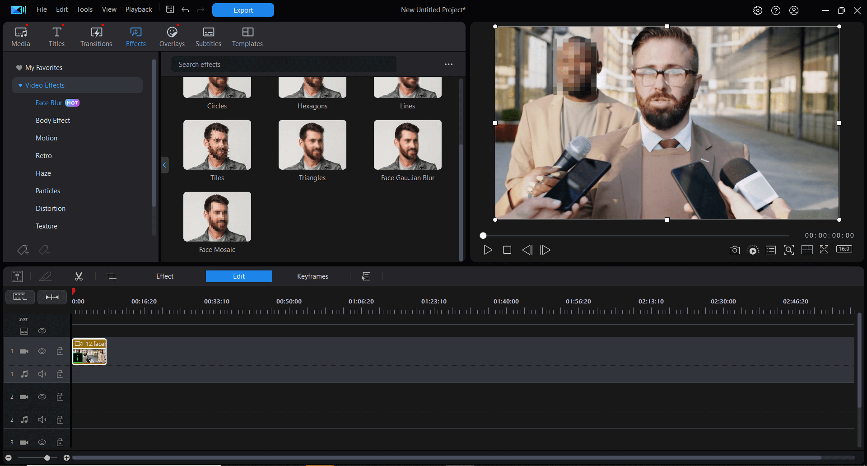Viewport: 867px width, 466px height.
Task: Take a snapshot of the preview frame
Action: 734,250
